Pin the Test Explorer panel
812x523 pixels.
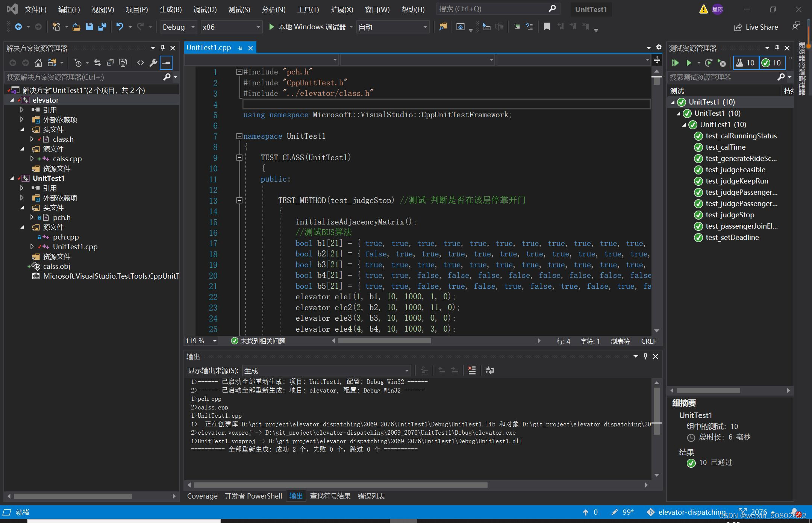pyautogui.click(x=777, y=48)
